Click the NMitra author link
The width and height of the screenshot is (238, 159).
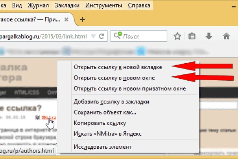48,118
